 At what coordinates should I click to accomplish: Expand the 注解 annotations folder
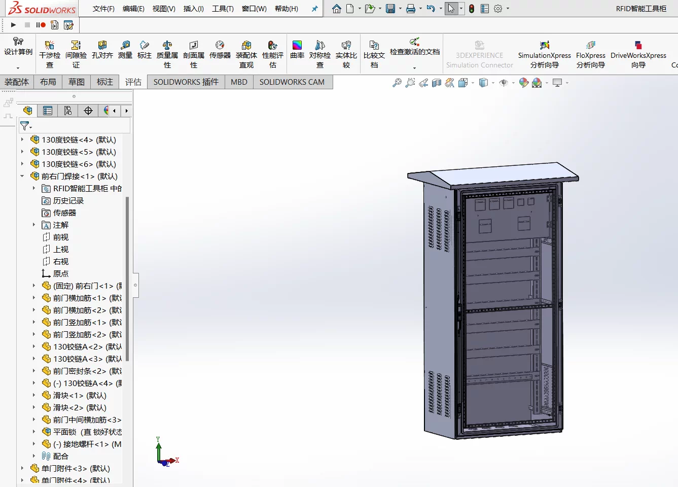tap(34, 225)
